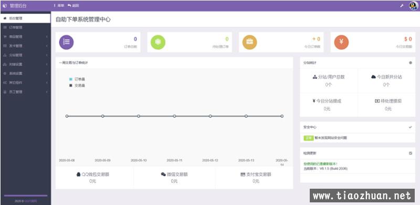Open the user avatar penguin icon
420x205 pixels.
tap(413, 6)
